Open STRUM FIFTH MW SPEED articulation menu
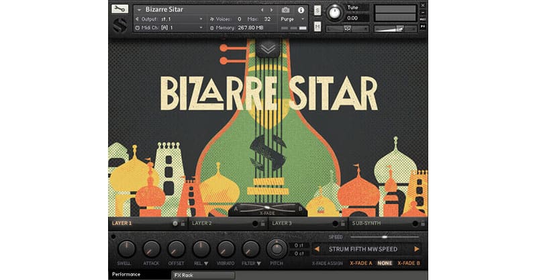Image resolution: width=537 pixels, height=280 pixels. [x=363, y=249]
